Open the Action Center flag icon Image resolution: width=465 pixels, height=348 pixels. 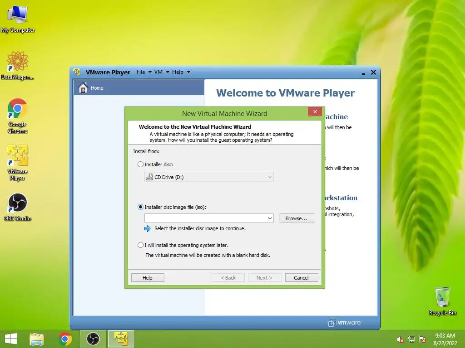(x=422, y=339)
